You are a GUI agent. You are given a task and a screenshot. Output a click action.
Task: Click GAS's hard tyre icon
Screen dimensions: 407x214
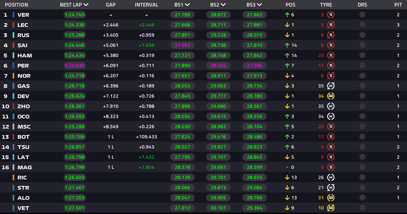pos(331,86)
